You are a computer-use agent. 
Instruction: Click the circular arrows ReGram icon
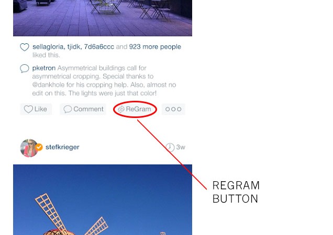(x=121, y=109)
